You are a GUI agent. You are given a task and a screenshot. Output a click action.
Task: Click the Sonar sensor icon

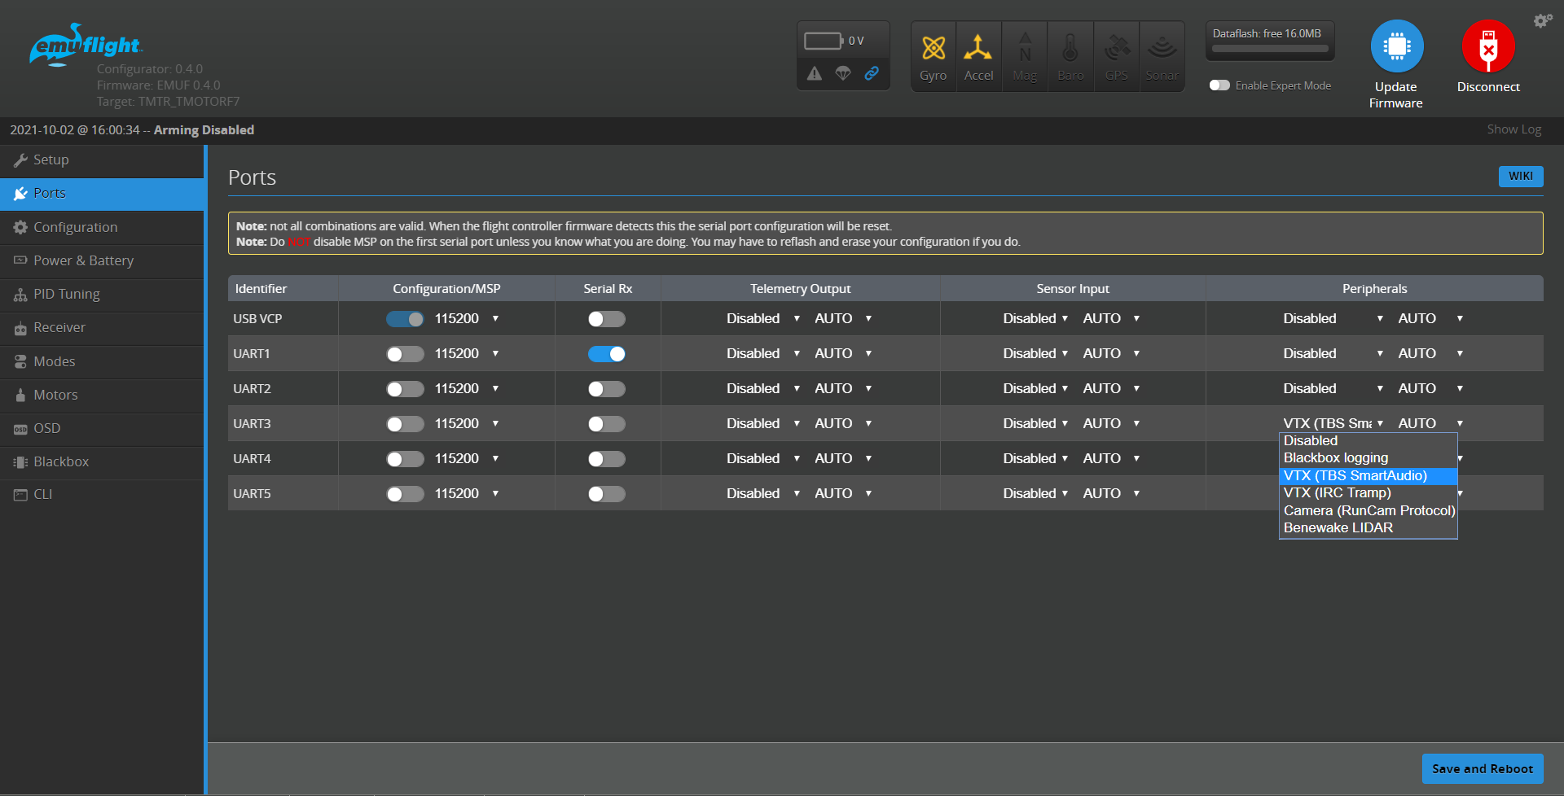click(1162, 48)
